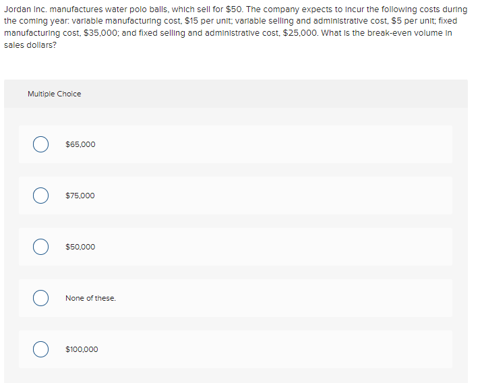482x383 pixels.
Task: Click the 'None of these.' answer text
Action: pyautogui.click(x=91, y=298)
